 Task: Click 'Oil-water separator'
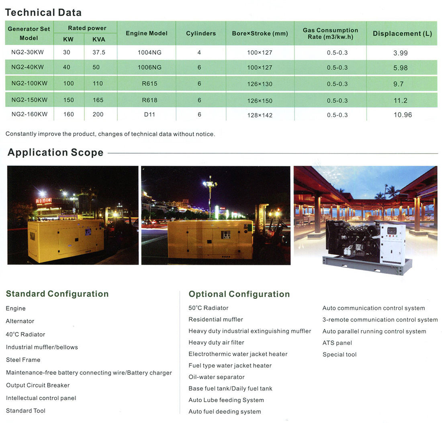pos(217,377)
